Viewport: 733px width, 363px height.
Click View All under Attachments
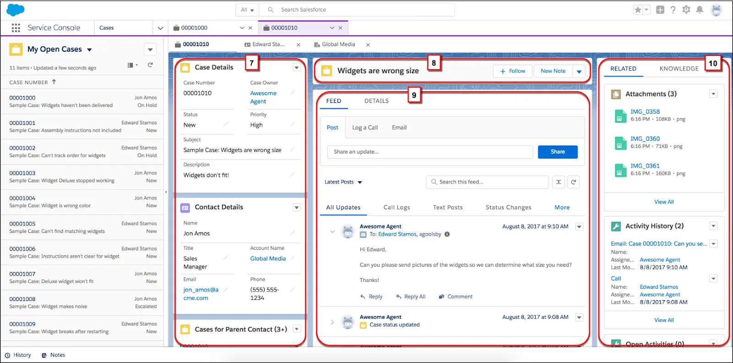pos(664,202)
